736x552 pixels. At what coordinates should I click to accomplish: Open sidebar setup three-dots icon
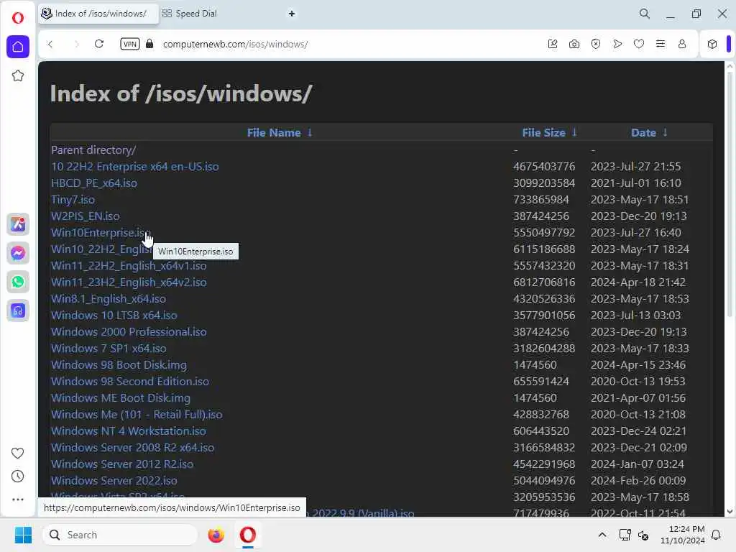pos(17,500)
